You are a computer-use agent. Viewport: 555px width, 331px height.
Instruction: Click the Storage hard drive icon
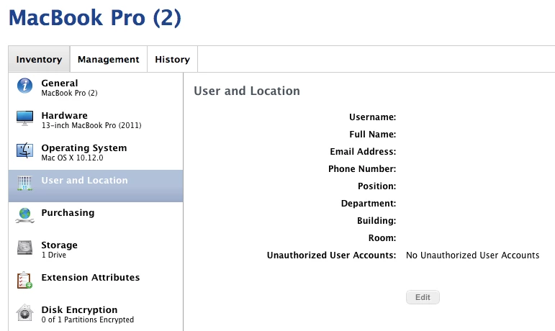click(24, 248)
